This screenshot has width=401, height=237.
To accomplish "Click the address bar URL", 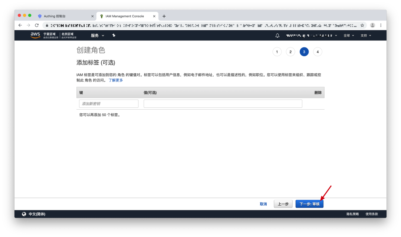I will click(x=203, y=26).
